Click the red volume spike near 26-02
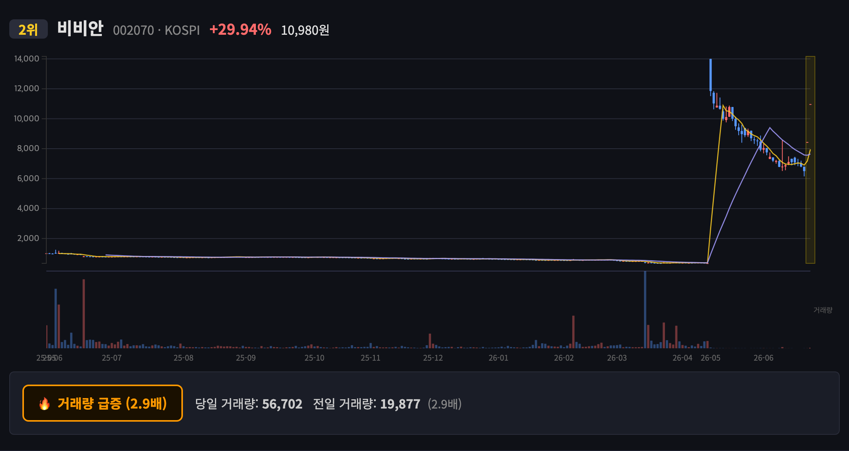This screenshot has height=451, width=849. pos(573,332)
